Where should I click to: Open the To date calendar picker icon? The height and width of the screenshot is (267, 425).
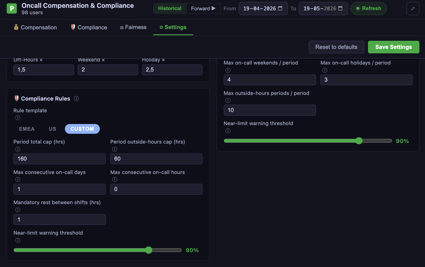pyautogui.click(x=340, y=8)
